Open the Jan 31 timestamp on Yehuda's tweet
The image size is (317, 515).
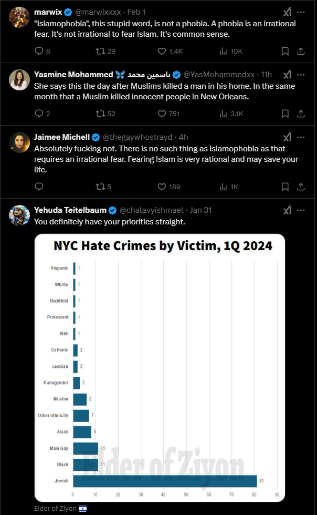point(201,210)
